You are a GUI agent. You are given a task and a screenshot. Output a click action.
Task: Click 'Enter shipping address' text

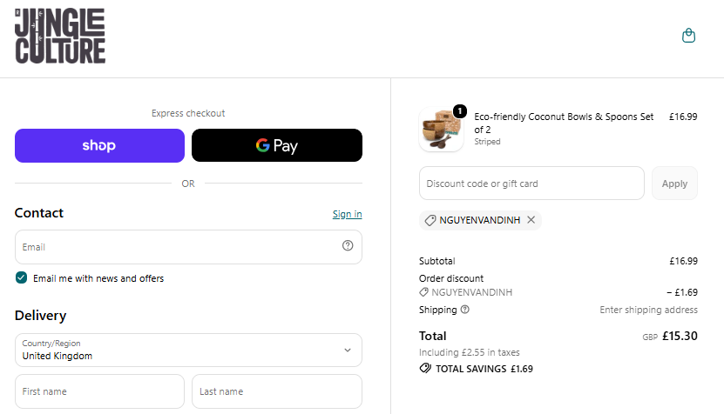point(649,310)
